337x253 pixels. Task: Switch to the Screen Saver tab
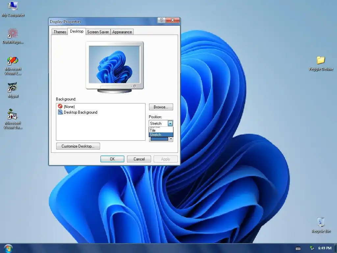coord(98,32)
